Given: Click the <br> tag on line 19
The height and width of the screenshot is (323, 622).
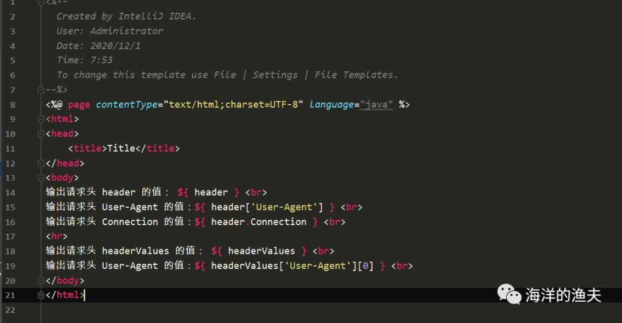Looking at the screenshot, I should (402, 266).
